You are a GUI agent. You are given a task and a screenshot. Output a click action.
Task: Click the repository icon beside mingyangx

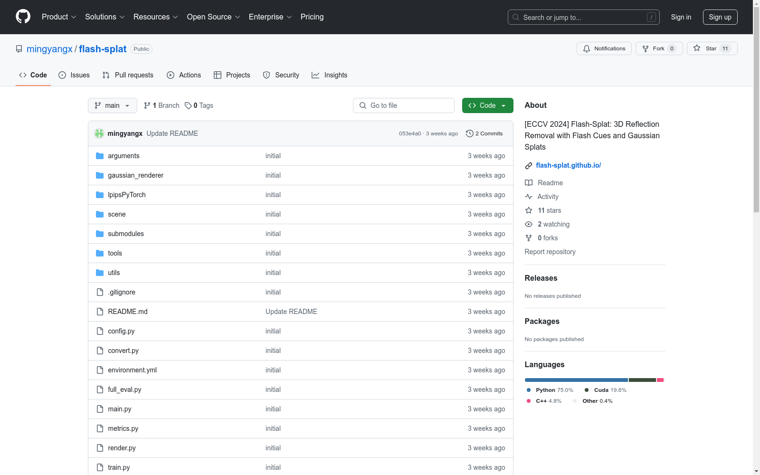tap(19, 49)
